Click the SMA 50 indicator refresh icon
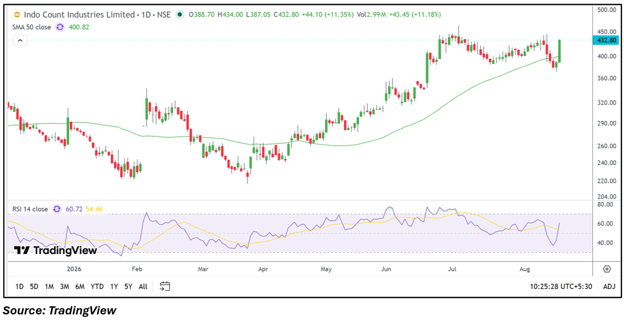Image resolution: width=624 pixels, height=320 pixels. coord(60,27)
